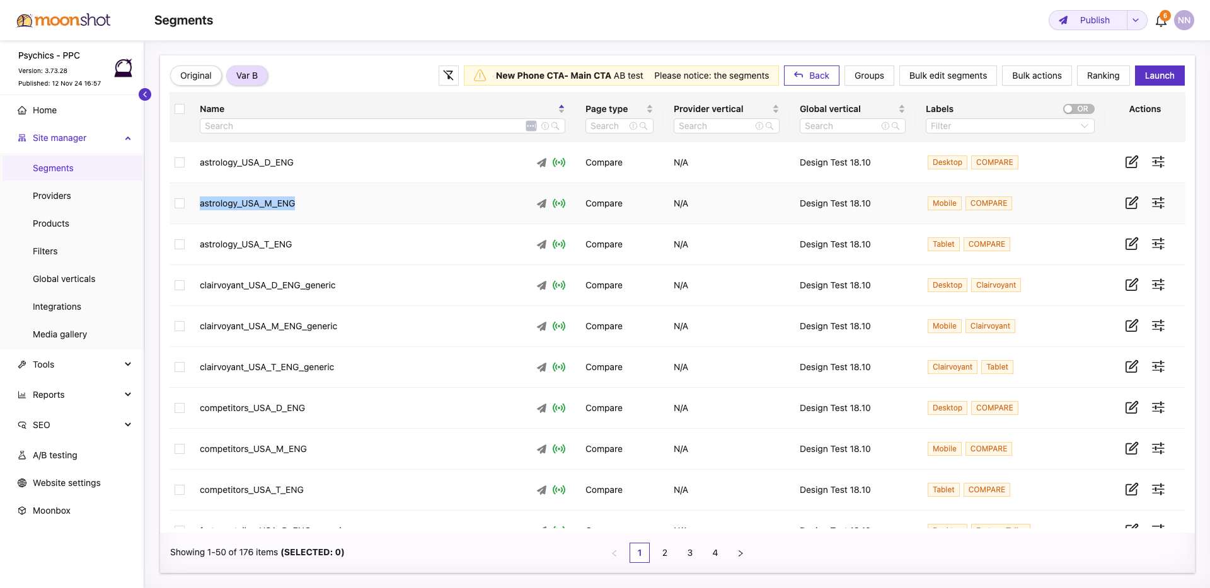This screenshot has width=1210, height=588.
Task: Click publish plane icon on astrology_USA_D_ENG row
Action: tap(541, 162)
